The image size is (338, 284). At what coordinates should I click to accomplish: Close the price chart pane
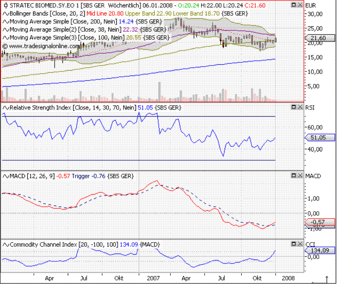point(300,4)
